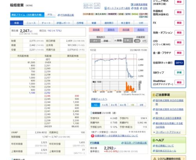Select the 3年 chart period
Image resolution: width=196 pixels, height=160 pixels.
tap(142, 105)
